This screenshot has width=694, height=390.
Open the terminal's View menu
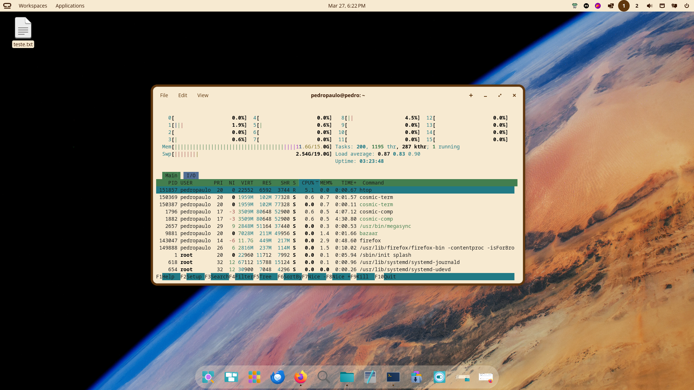pos(203,95)
